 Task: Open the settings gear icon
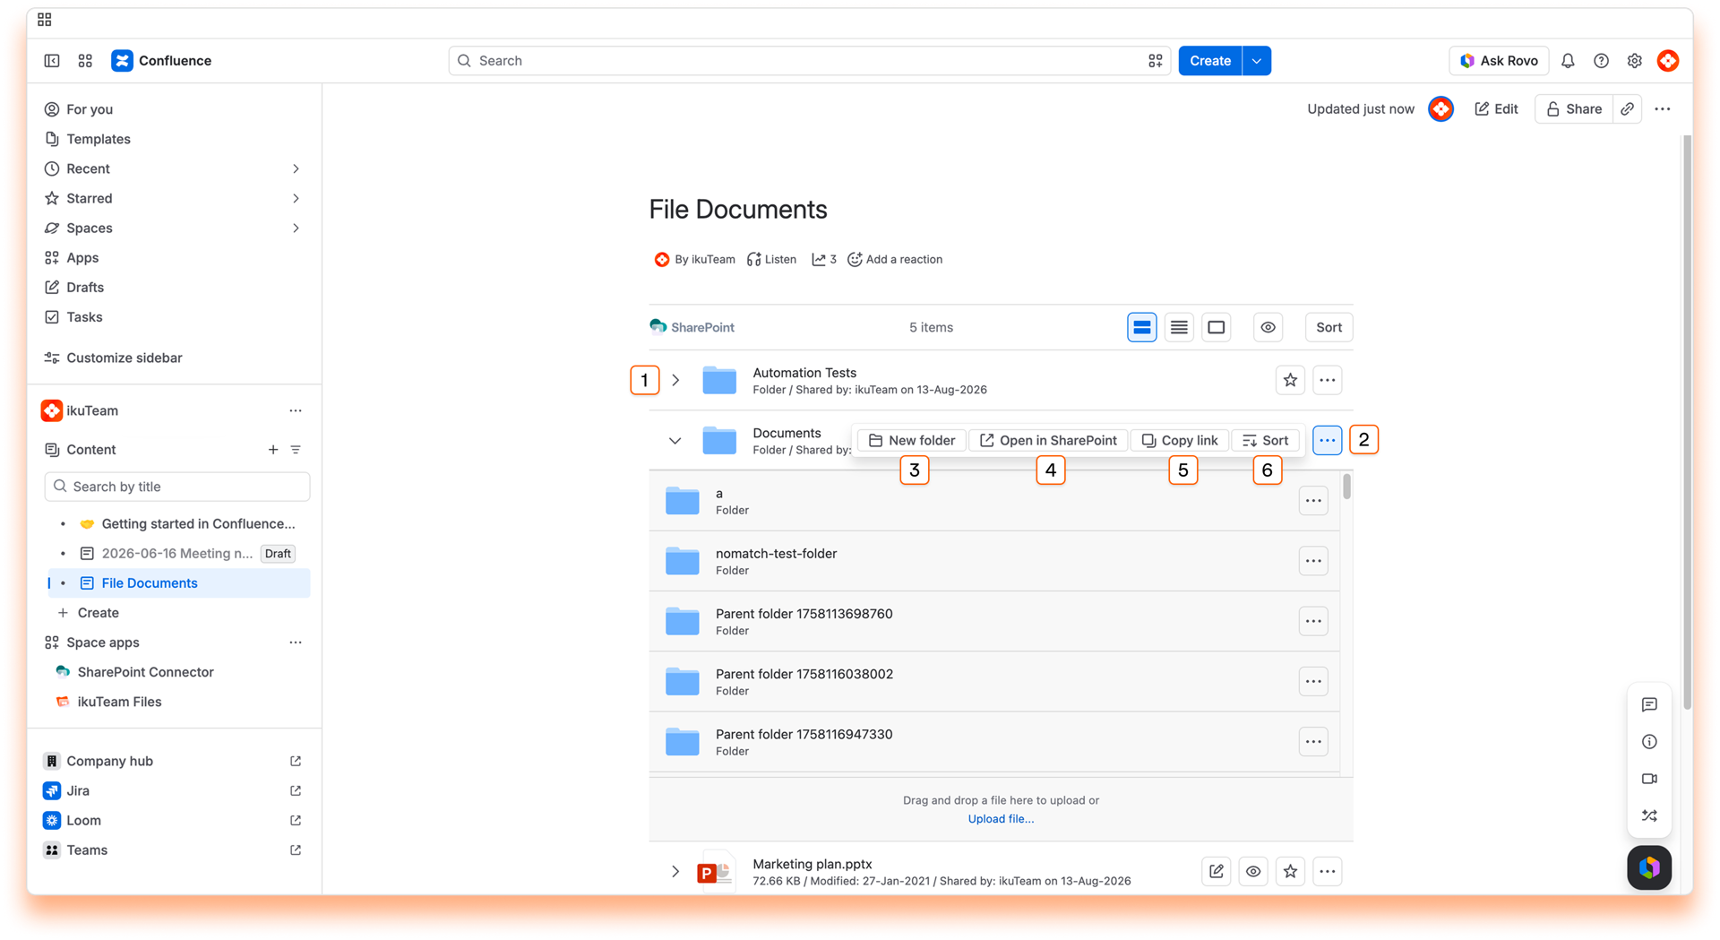pos(1635,61)
